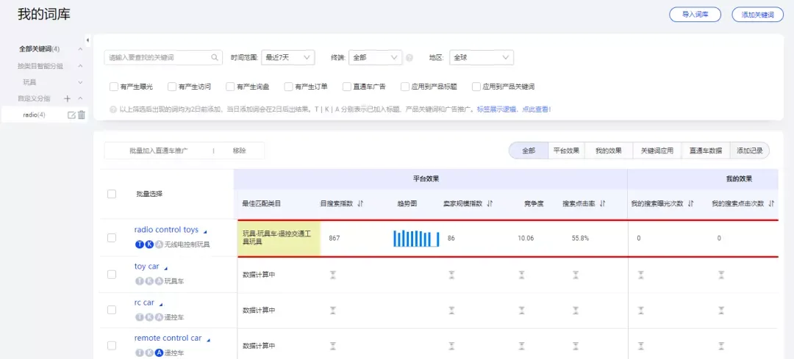Open the 地区 全球 dropdown

(482, 58)
